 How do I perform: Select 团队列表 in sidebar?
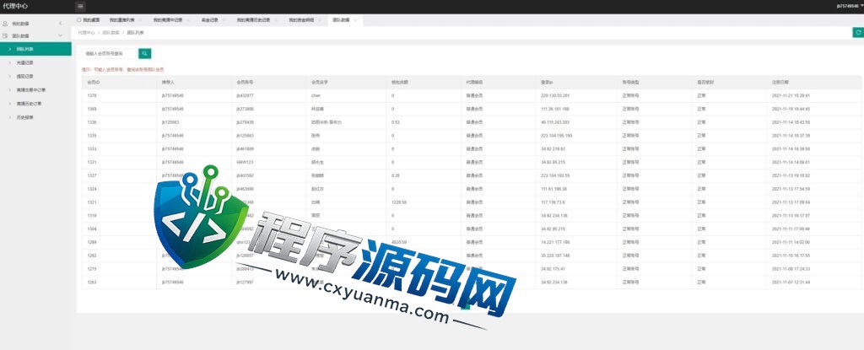coord(35,49)
